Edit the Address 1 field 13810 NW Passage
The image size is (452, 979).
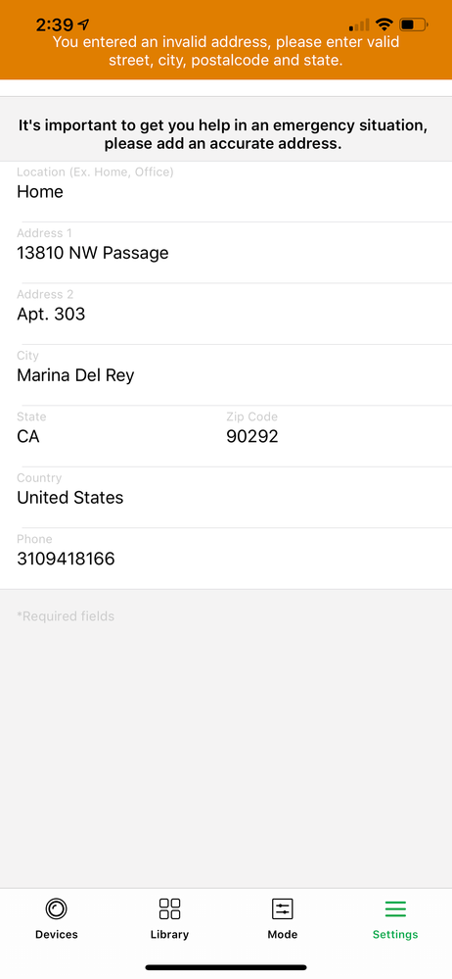coord(226,253)
